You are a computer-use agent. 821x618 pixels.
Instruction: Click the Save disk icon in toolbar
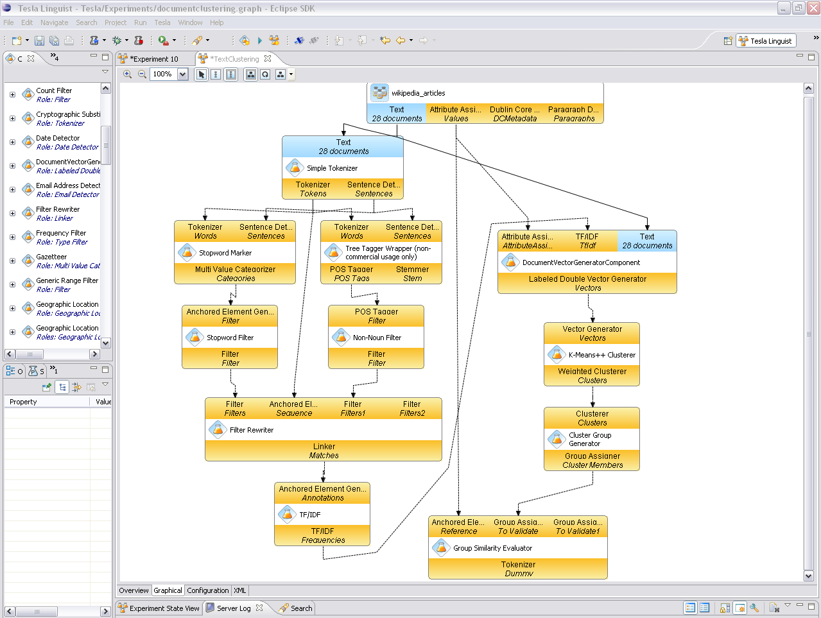(x=39, y=40)
